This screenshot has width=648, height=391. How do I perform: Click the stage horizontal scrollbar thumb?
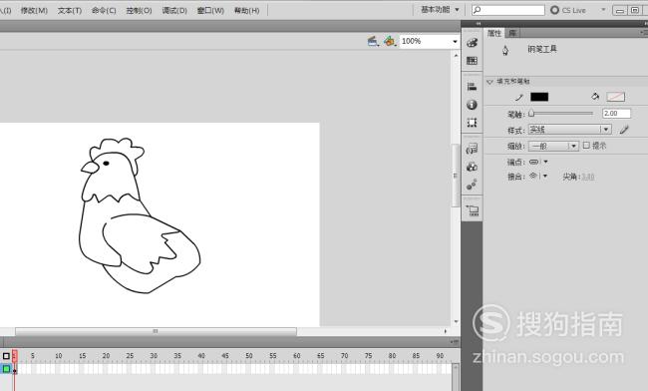tap(156, 331)
